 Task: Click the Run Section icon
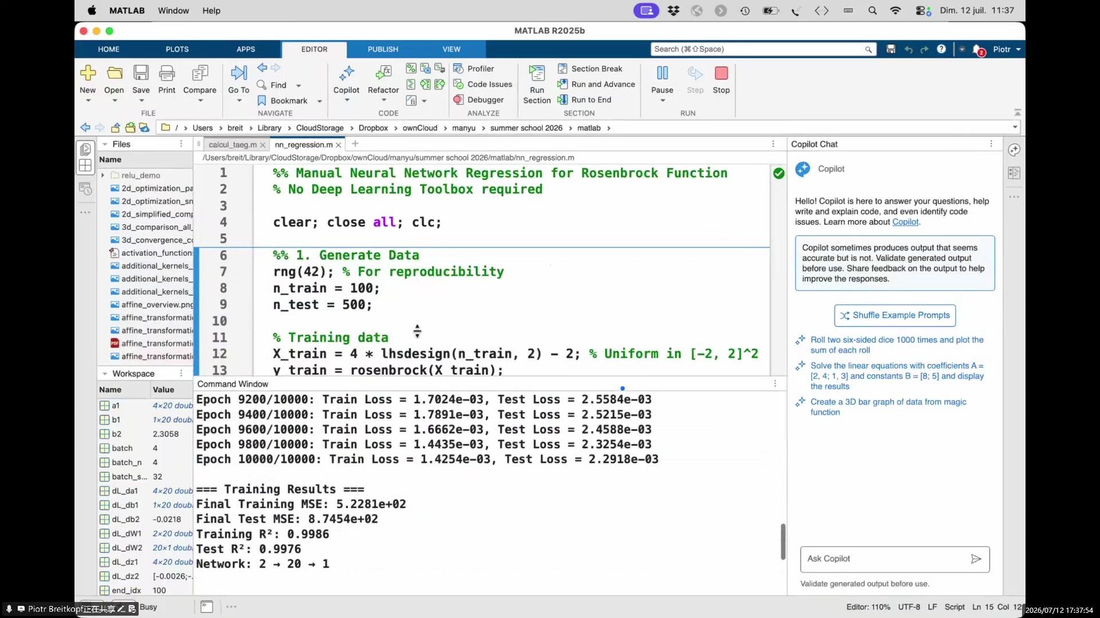[x=537, y=73]
